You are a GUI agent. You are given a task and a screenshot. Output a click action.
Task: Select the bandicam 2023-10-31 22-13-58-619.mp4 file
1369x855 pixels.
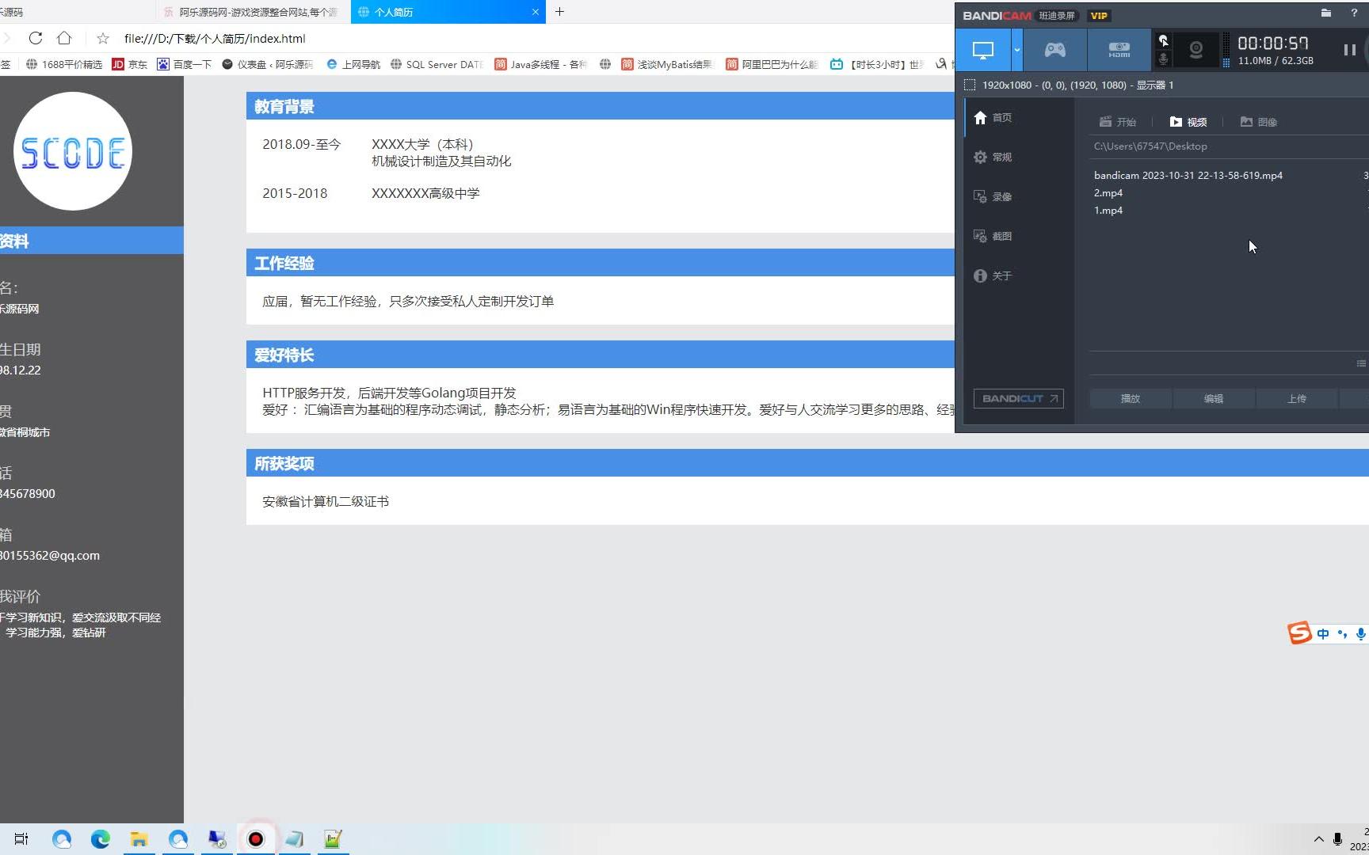click(1188, 176)
